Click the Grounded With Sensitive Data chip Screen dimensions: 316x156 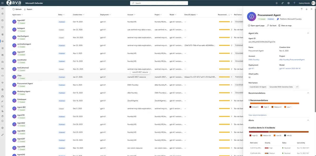coord(281,87)
